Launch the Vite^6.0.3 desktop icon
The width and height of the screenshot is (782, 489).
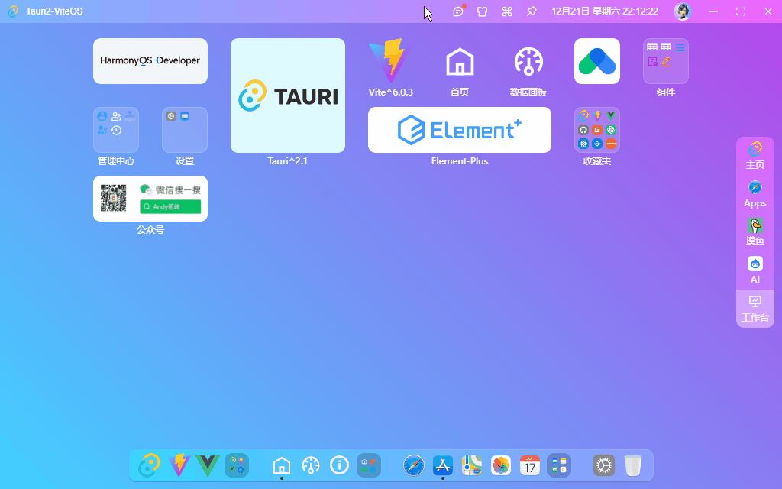click(390, 61)
